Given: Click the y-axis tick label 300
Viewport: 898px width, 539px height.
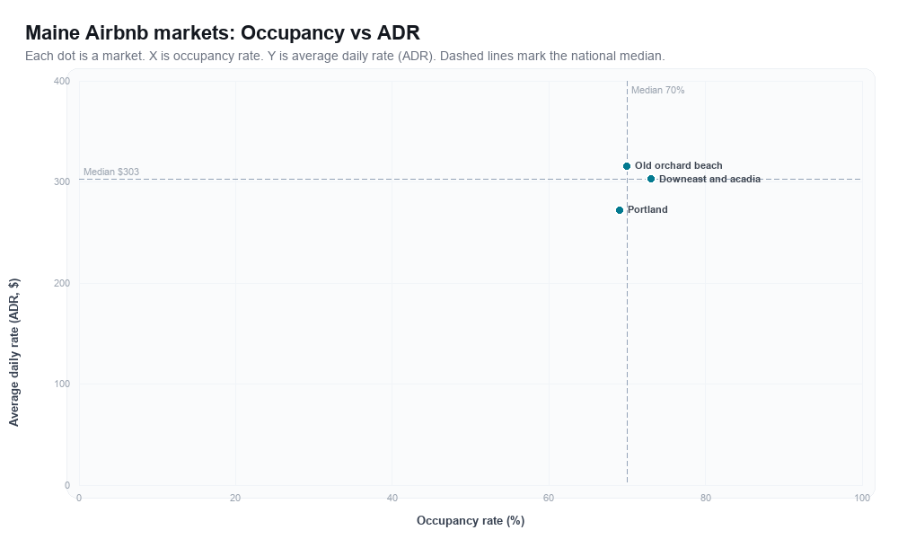Looking at the screenshot, I should (x=62, y=182).
